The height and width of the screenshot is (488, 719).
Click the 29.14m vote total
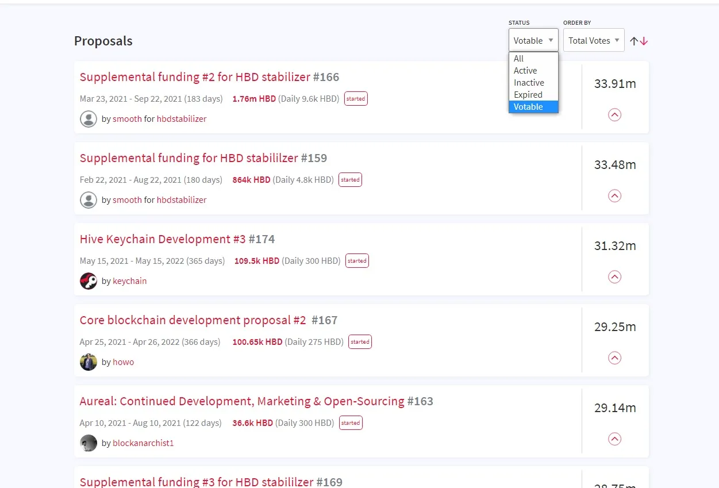pyautogui.click(x=615, y=408)
